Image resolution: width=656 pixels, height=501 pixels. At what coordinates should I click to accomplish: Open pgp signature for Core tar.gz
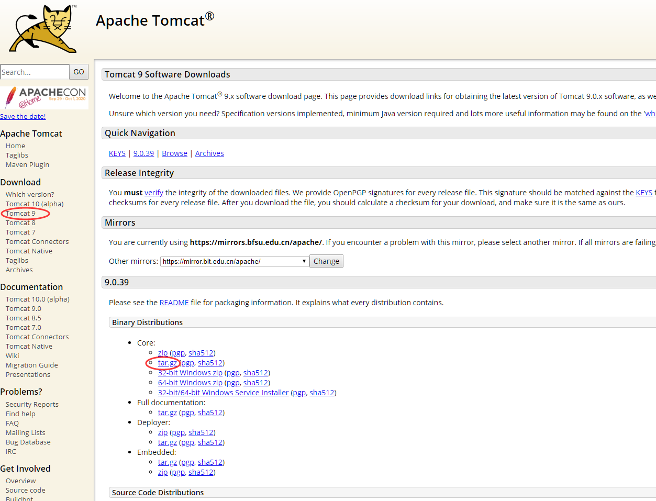[188, 363]
